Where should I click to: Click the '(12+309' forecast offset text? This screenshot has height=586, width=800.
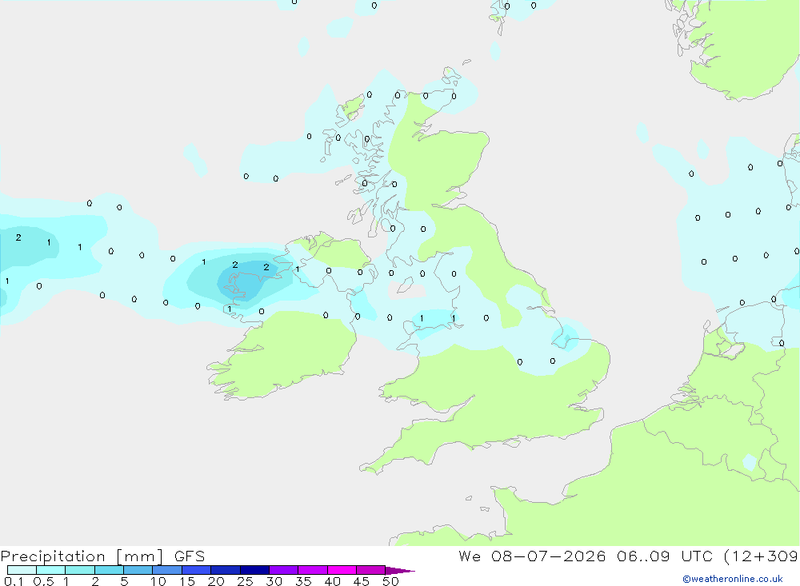pos(761,556)
